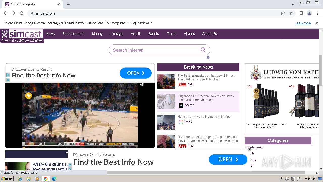This screenshot has height=182, width=323.
Task: Click the OPEN button in top ad
Action: (136, 73)
